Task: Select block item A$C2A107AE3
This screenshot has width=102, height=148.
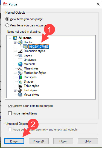Action: 39,47
